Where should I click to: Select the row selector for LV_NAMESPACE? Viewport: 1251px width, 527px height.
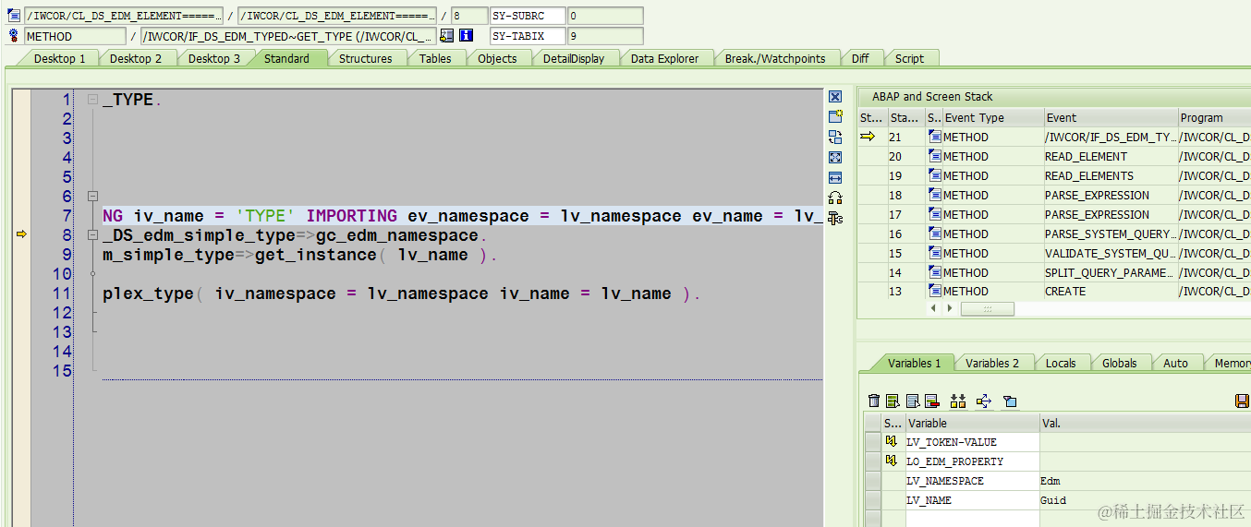[x=872, y=481]
